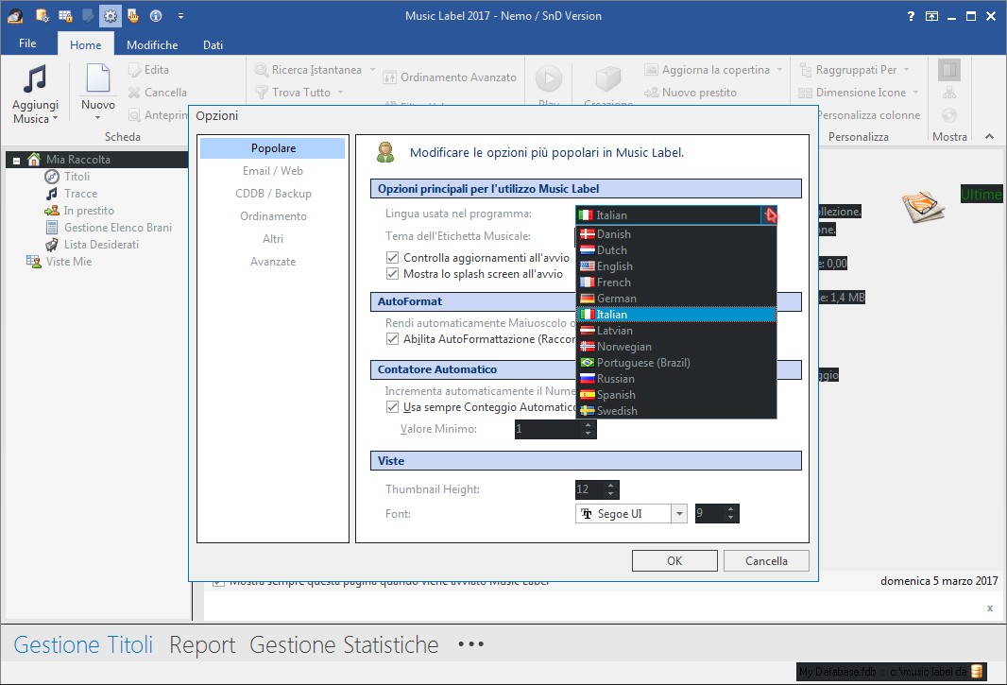
Task: Click the hierarchy tree icon in Mostra
Action: [x=949, y=94]
